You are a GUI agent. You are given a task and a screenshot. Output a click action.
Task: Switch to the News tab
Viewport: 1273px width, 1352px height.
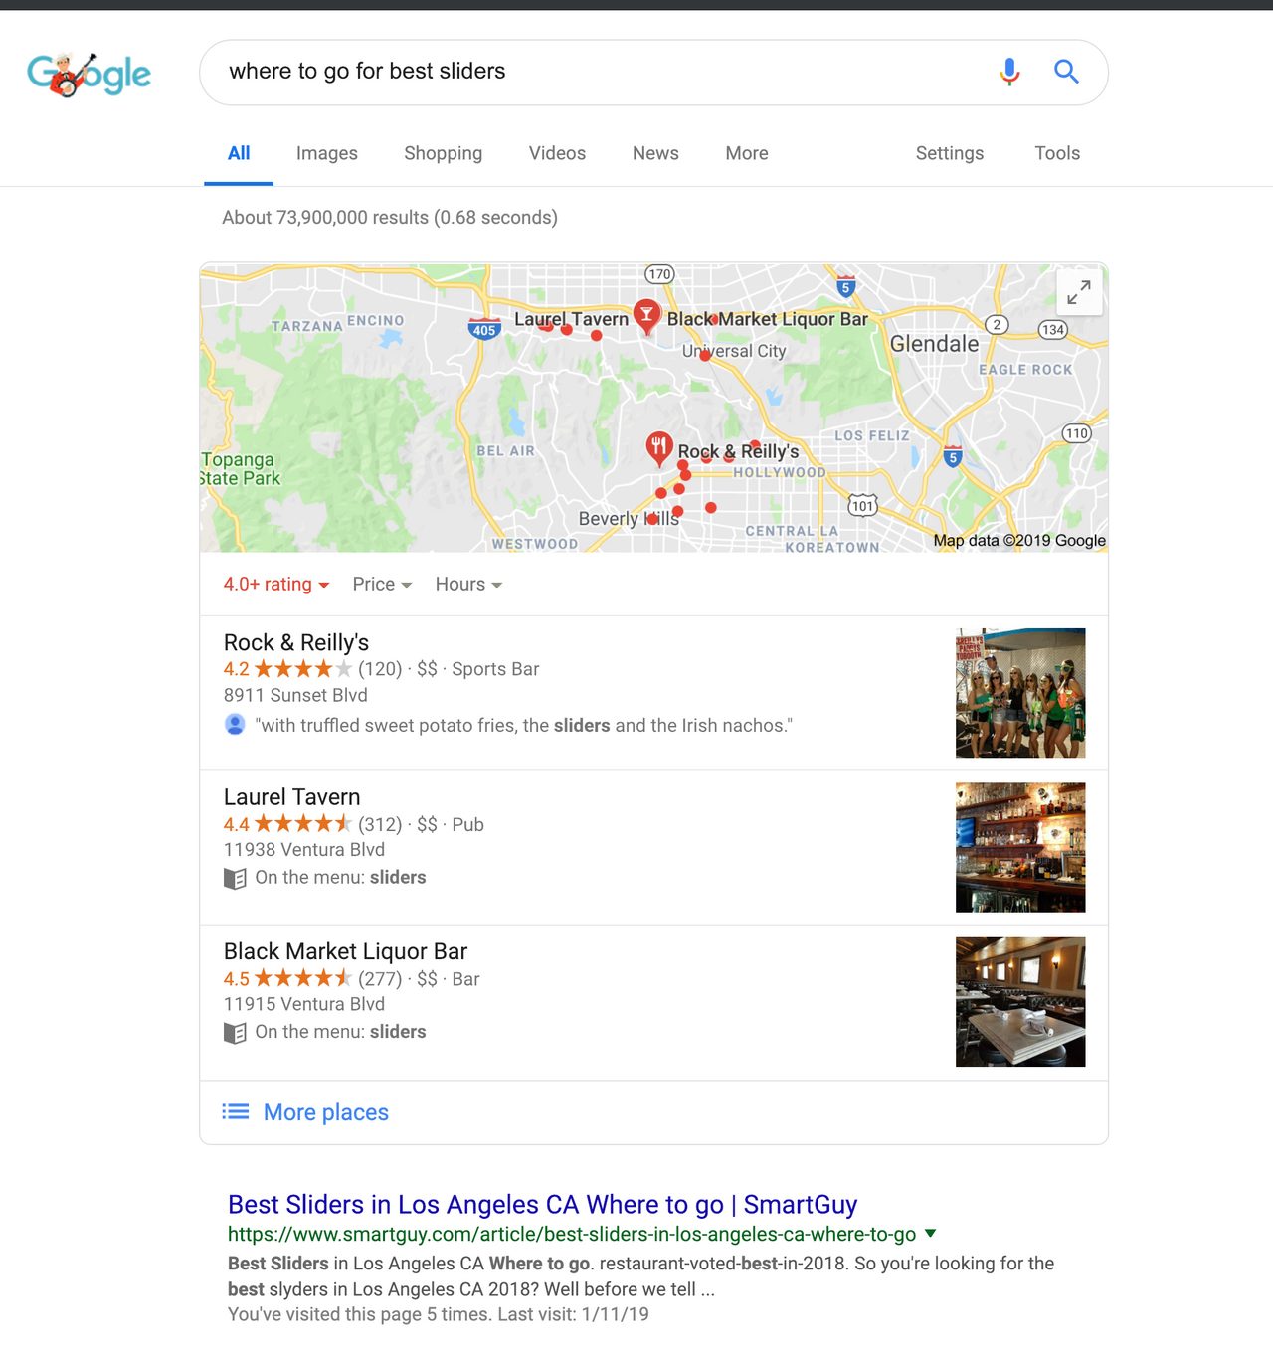(x=655, y=153)
